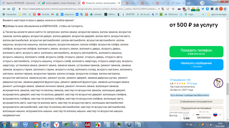
Task: Show hidden tray icons arrow
Action: (195, 125)
